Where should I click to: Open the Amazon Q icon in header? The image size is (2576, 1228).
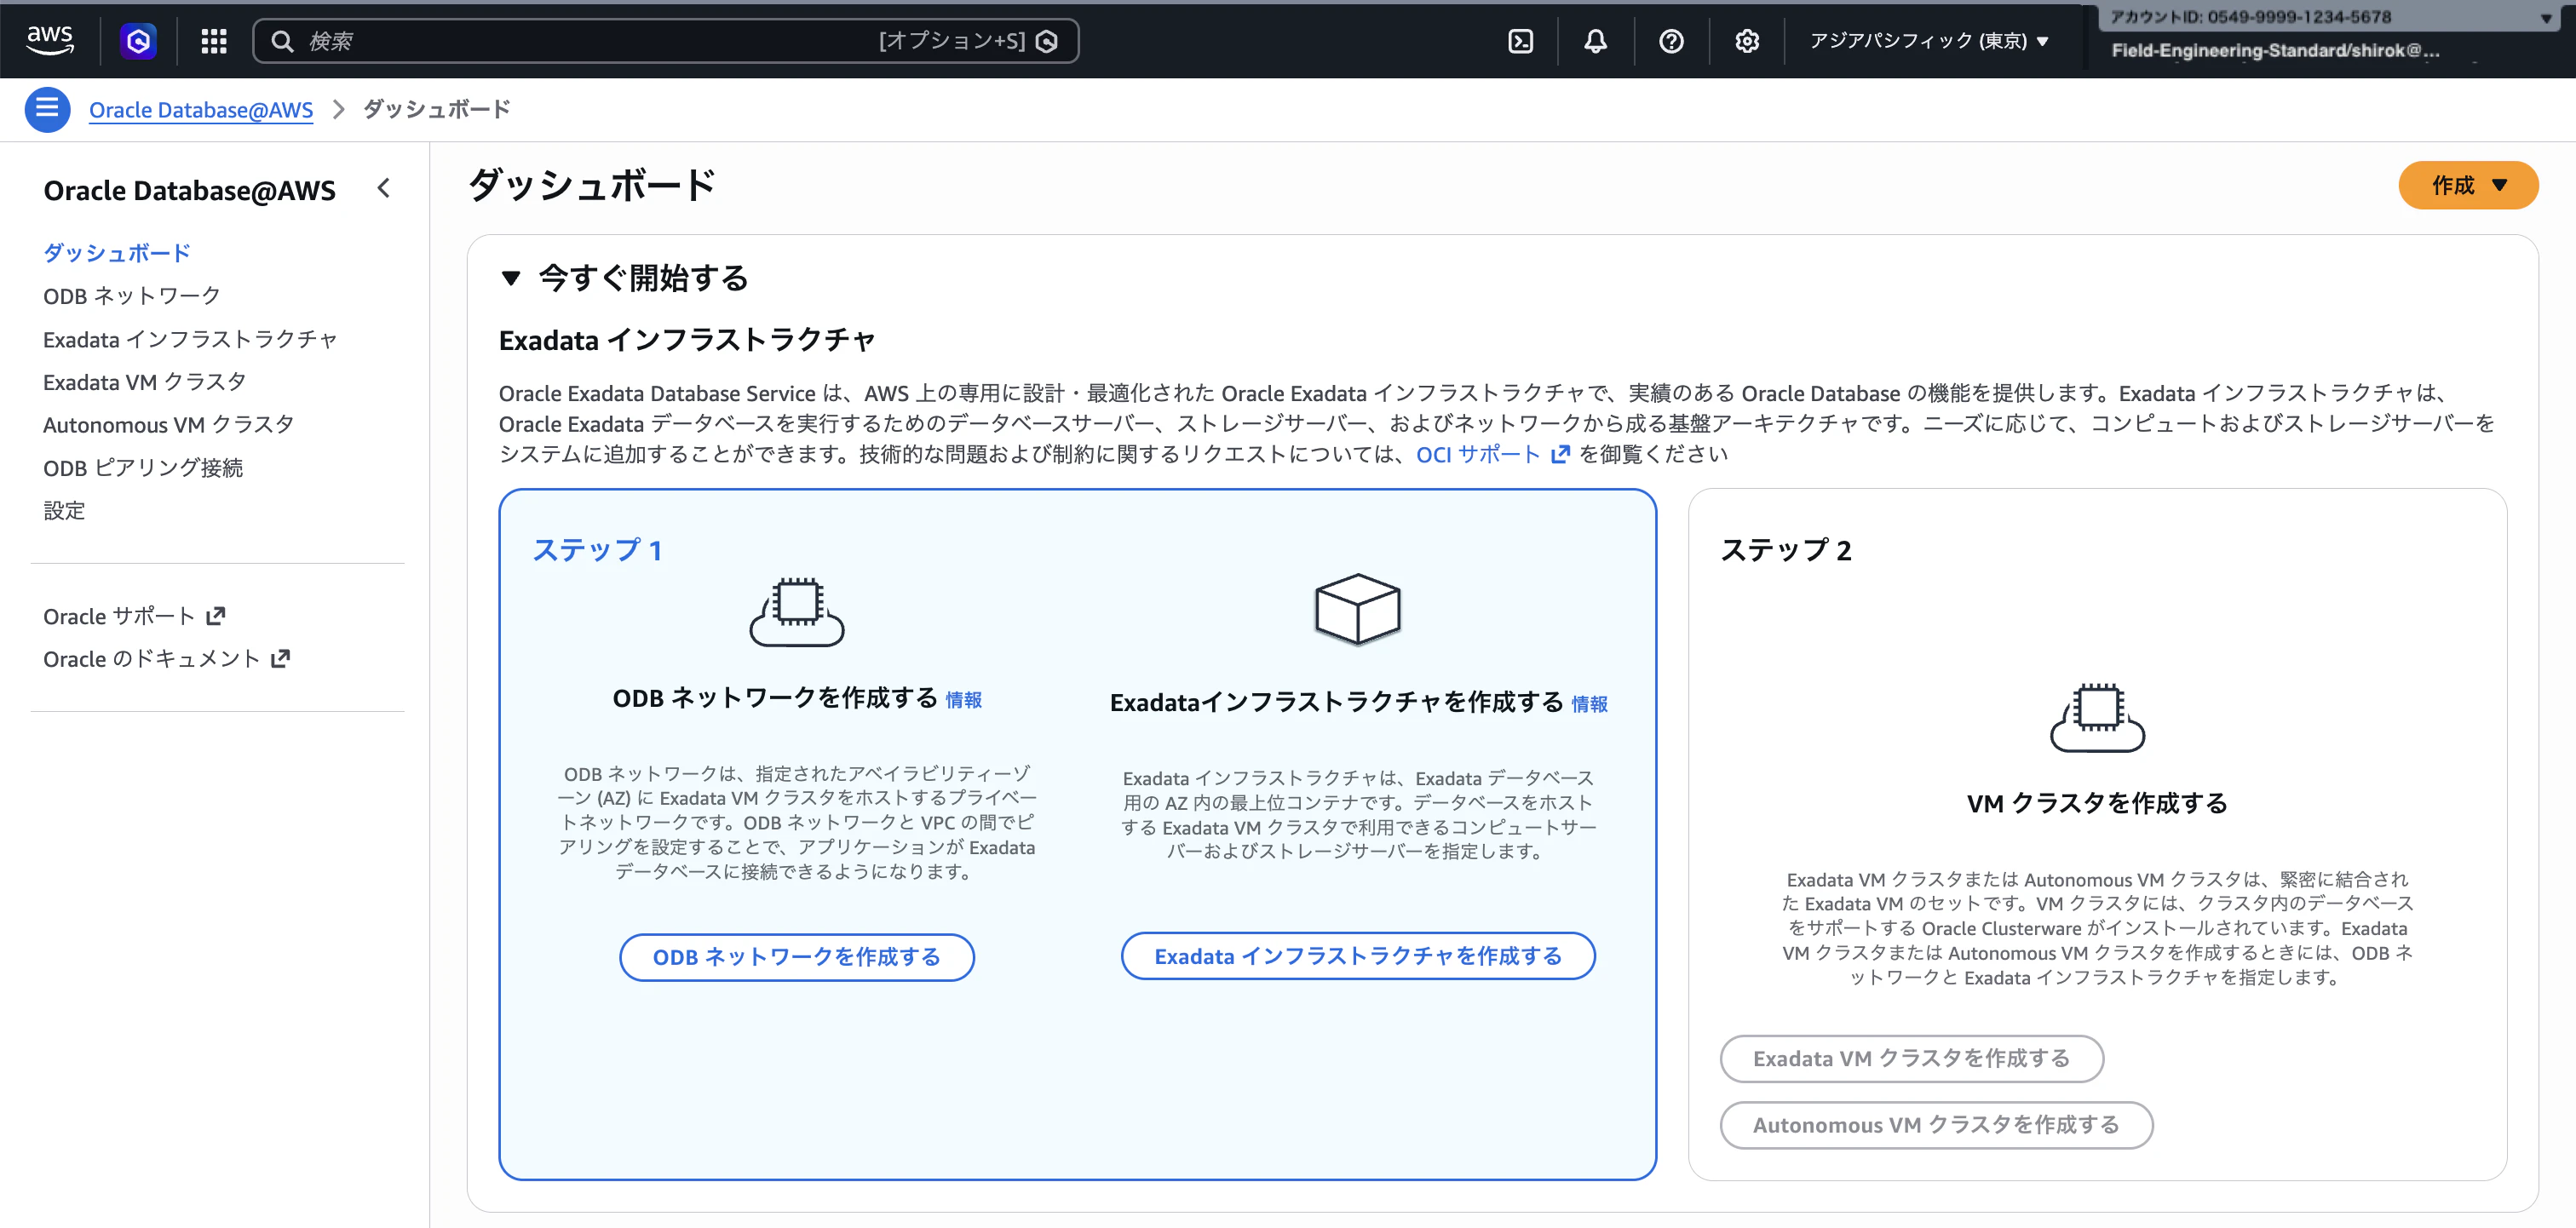(x=138, y=41)
